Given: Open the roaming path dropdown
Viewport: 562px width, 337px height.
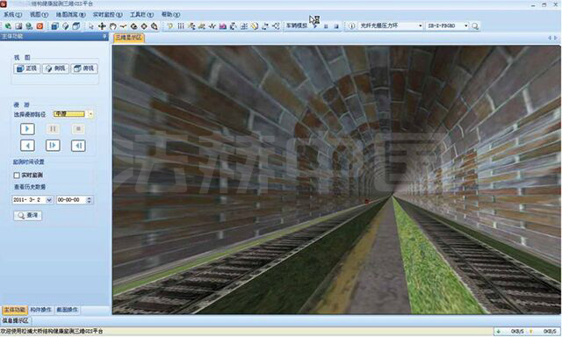Looking at the screenshot, I should pos(90,114).
